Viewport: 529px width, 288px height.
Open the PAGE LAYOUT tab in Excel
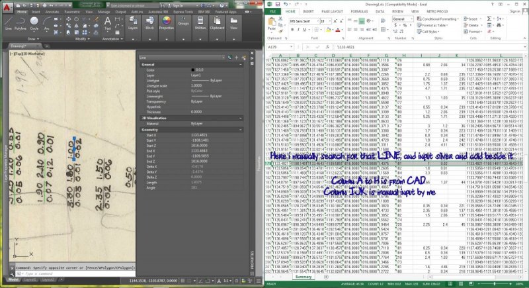coord(332,11)
